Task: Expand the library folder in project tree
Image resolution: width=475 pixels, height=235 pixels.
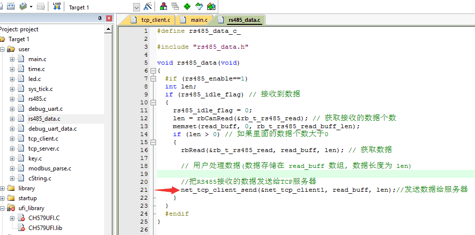Action: (x=3, y=188)
